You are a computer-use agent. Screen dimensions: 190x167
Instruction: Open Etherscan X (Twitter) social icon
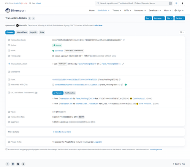[8, 164]
